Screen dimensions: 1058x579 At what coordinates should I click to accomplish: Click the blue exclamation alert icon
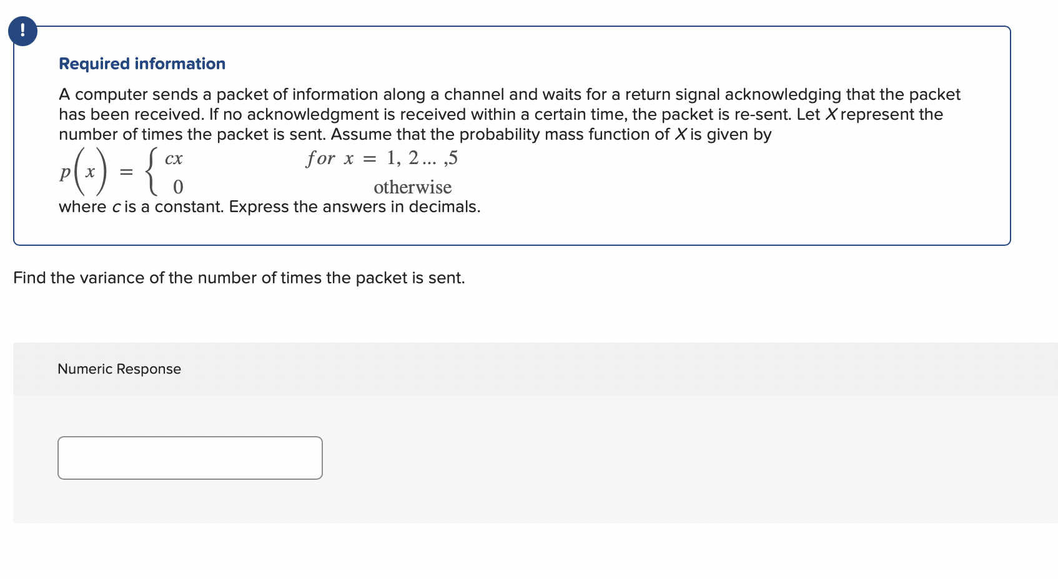(x=22, y=30)
